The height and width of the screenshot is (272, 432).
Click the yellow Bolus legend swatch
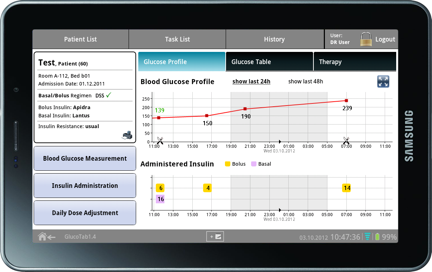click(x=227, y=164)
